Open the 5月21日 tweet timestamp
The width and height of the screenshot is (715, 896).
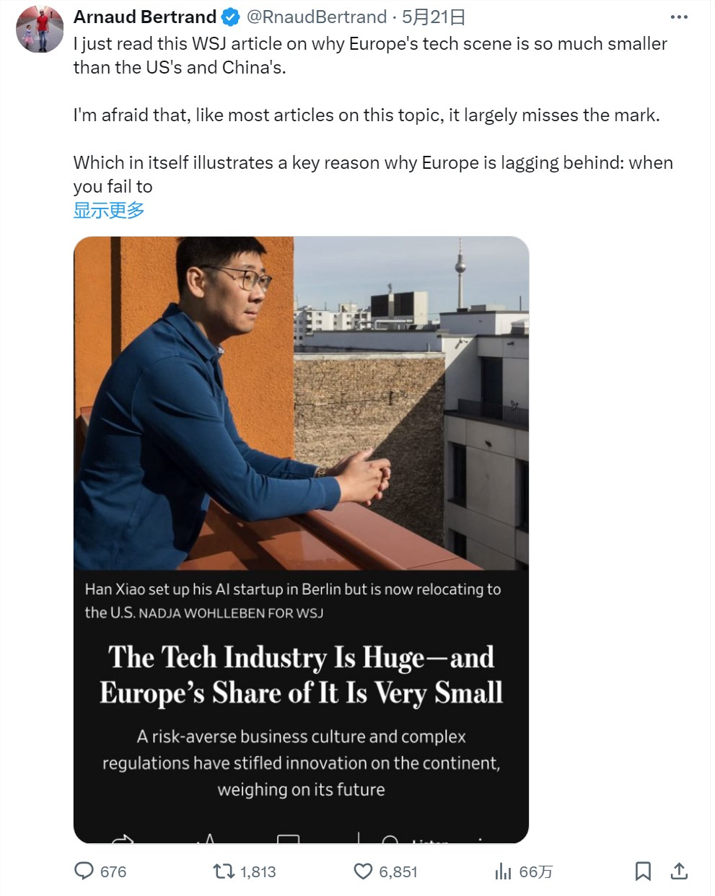click(x=434, y=17)
